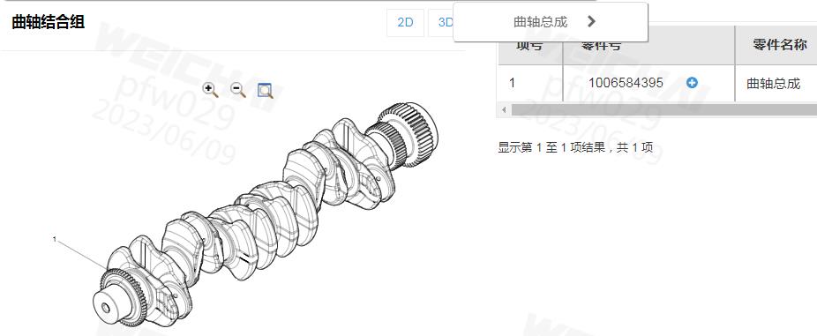The image size is (817, 336).
Task: Switch to 3D view
Action: pyautogui.click(x=441, y=22)
